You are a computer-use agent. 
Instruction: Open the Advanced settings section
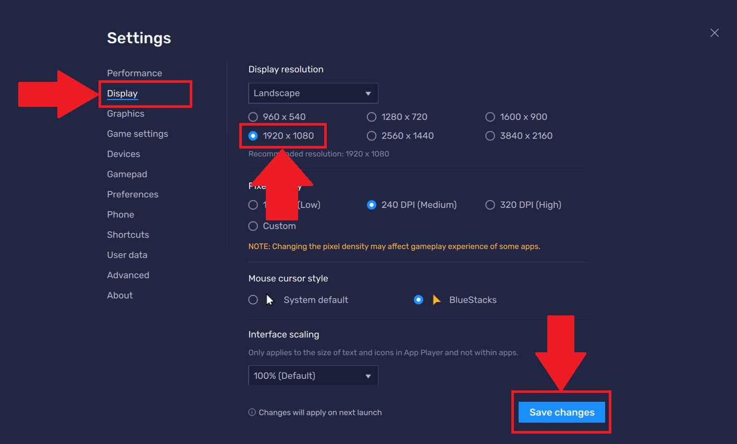click(x=128, y=275)
